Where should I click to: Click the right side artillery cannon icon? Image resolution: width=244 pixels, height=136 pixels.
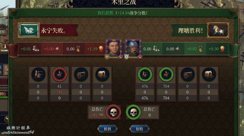[x=187, y=75]
